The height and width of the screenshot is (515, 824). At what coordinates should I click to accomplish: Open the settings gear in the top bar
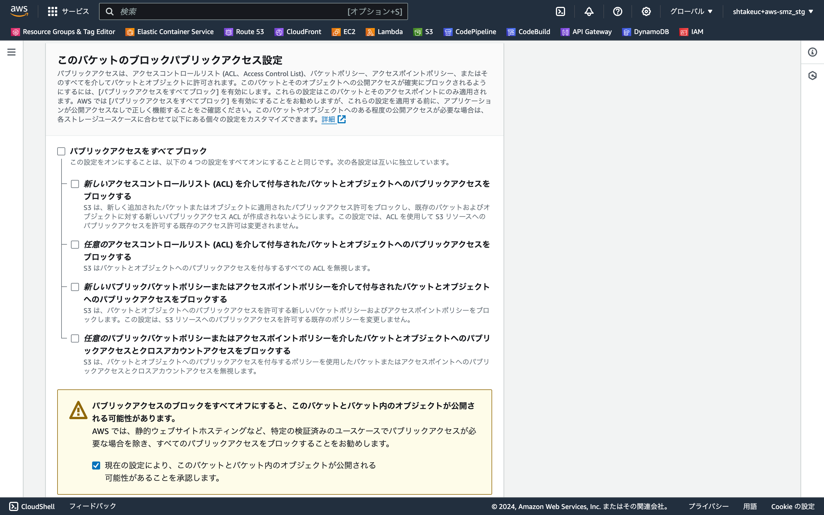click(646, 11)
